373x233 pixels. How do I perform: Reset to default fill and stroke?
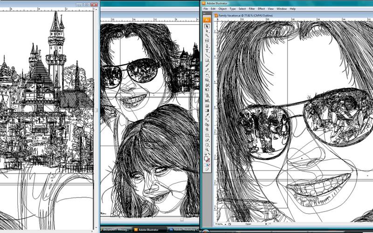(205, 154)
